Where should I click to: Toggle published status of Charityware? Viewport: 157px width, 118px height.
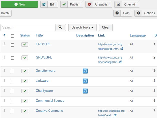pos(25,91)
